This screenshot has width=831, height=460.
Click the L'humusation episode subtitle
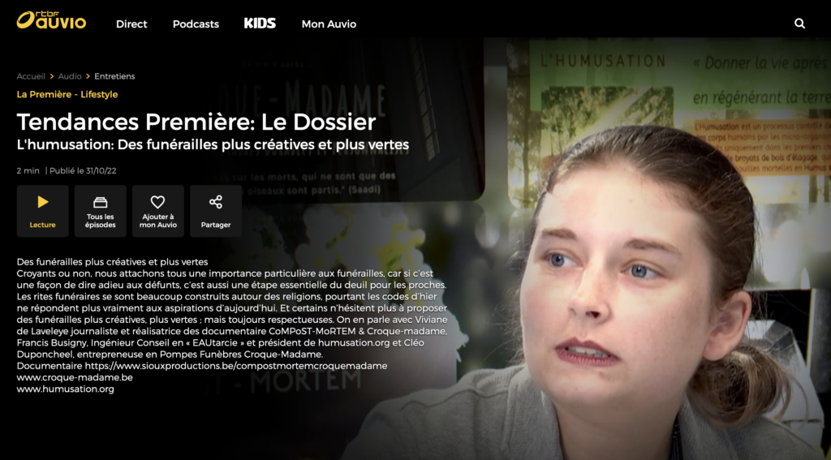[213, 144]
